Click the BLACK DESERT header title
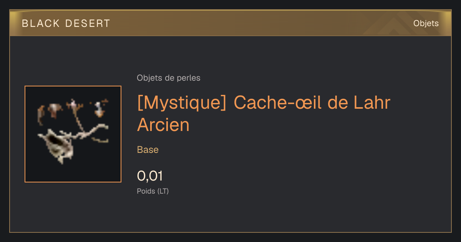 tap(66, 23)
